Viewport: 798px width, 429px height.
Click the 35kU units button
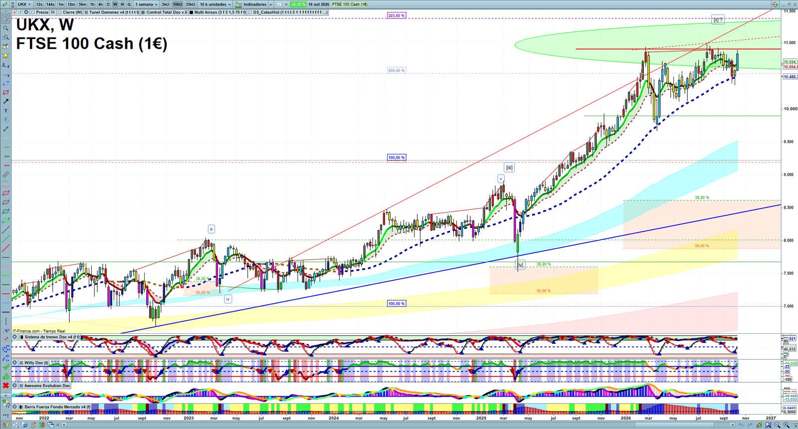coord(191,4)
